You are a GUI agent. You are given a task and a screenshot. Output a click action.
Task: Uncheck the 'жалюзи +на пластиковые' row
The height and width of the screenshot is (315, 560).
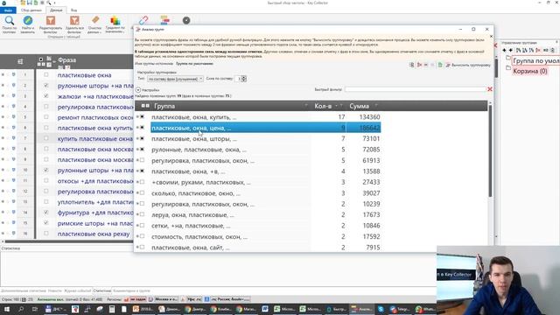click(x=46, y=95)
